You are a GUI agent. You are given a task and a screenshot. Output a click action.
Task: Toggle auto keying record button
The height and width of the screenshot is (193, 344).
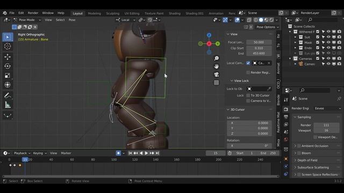[118, 153]
